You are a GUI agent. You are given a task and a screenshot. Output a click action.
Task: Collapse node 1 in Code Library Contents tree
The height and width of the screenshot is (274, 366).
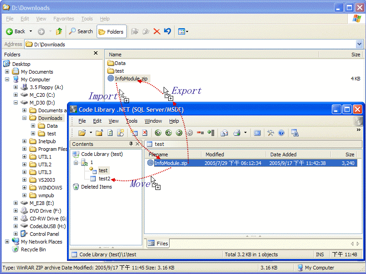click(76, 163)
